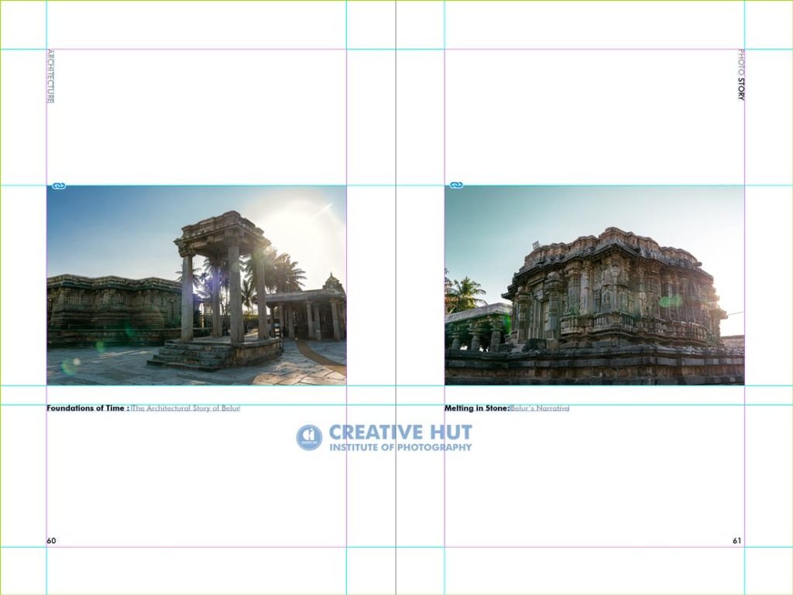
Task: Click the link badge on the temple photo
Action: (x=457, y=186)
